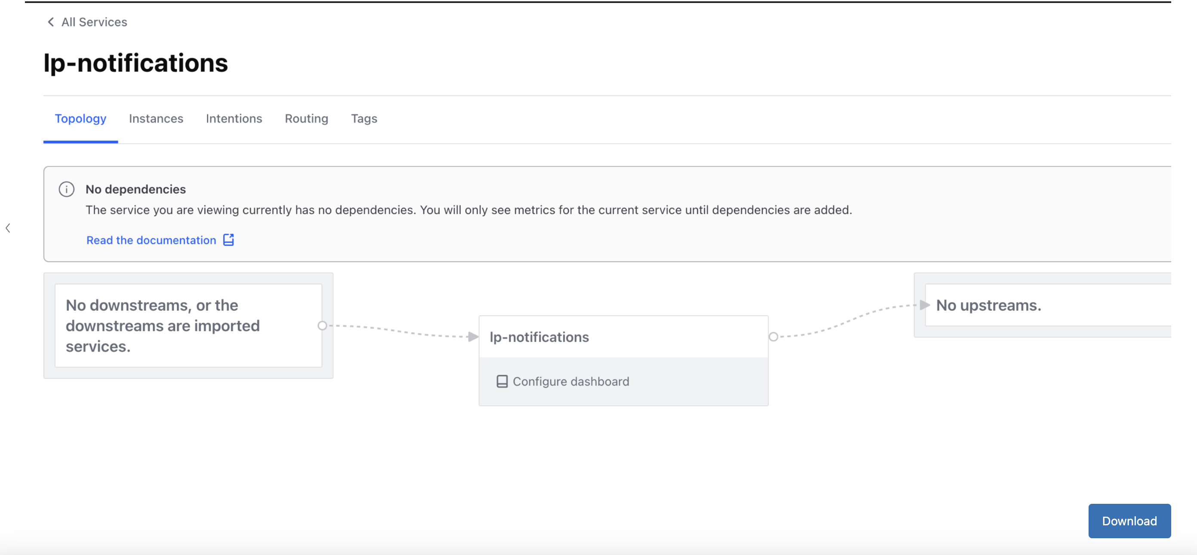This screenshot has height=555, width=1197.
Task: Click the external link icon after documentation
Action: point(228,240)
